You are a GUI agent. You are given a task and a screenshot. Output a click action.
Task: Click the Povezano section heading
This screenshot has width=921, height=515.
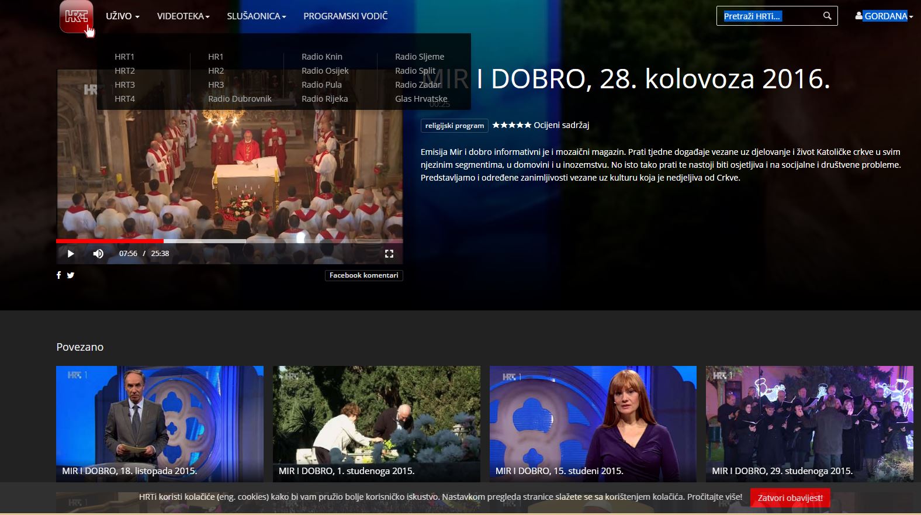80,347
